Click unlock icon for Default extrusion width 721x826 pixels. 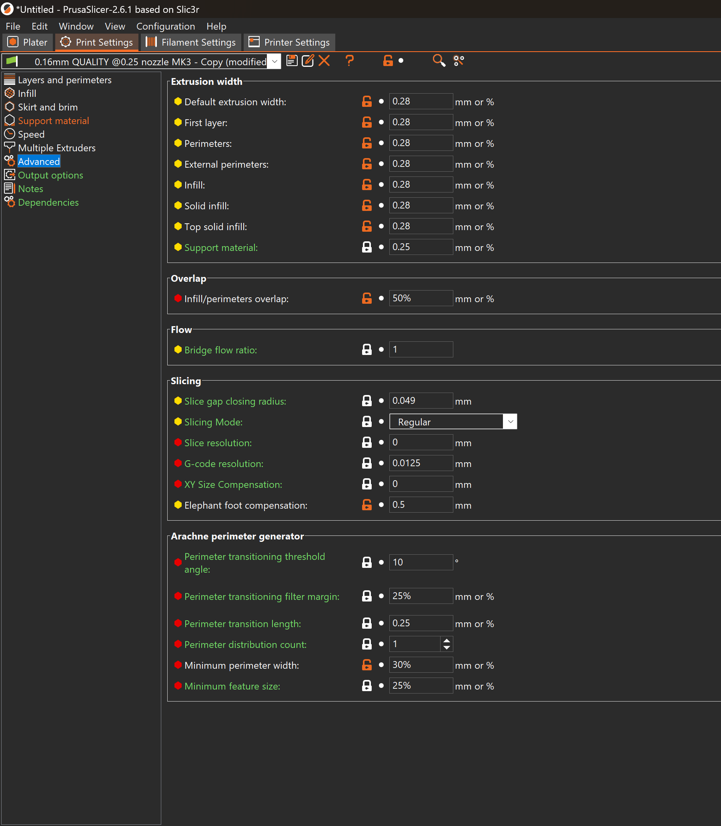[x=367, y=101]
